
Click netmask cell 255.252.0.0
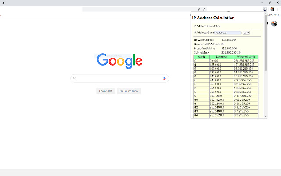click(x=222, y=115)
